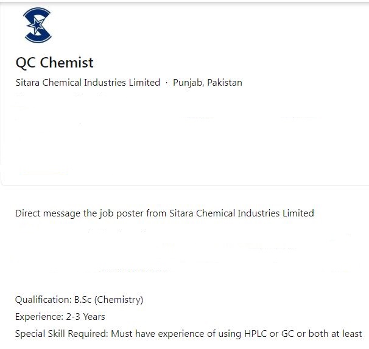The image size is (369, 349).
Task: Click the company name in the direct message line
Action: point(239,213)
